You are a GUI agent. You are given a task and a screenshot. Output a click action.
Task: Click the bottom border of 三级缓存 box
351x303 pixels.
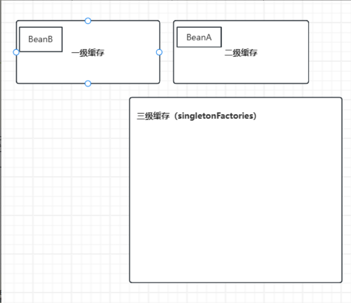click(235, 282)
